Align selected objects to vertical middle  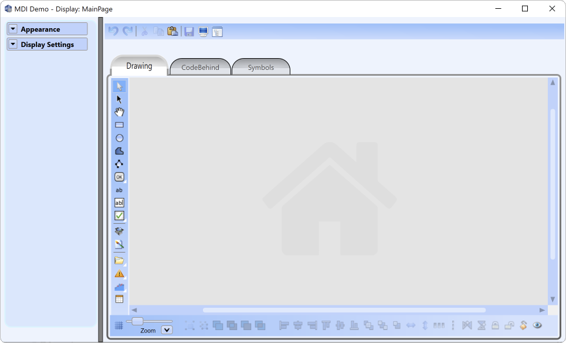point(340,325)
